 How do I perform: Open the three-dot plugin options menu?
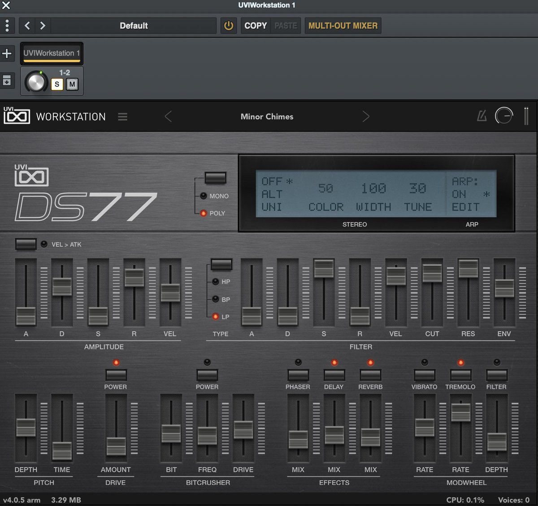7,26
